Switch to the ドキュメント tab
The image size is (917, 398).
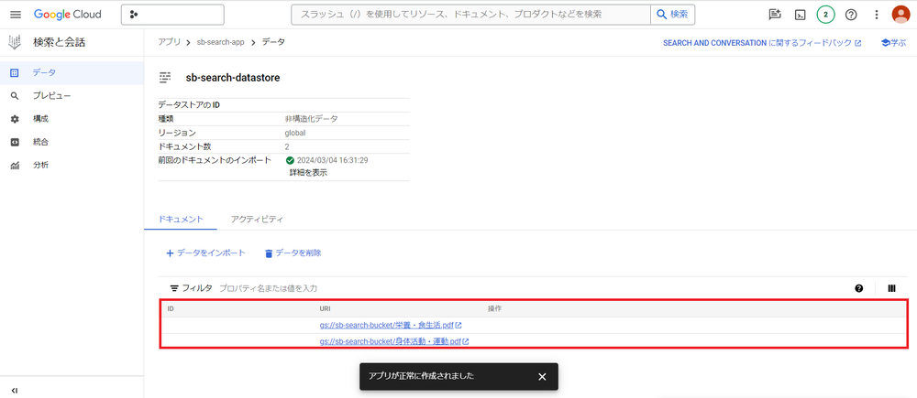click(x=181, y=220)
